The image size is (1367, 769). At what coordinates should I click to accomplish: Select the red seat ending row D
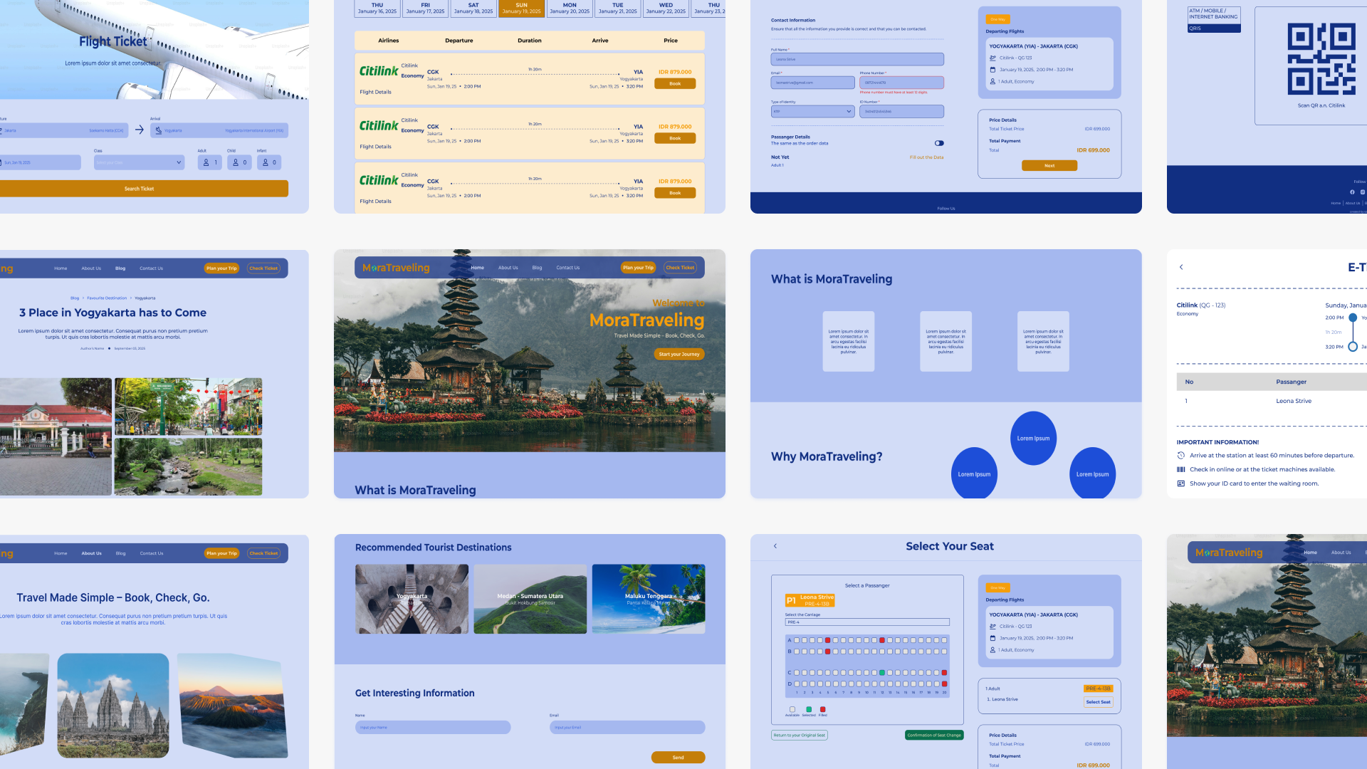coord(944,684)
